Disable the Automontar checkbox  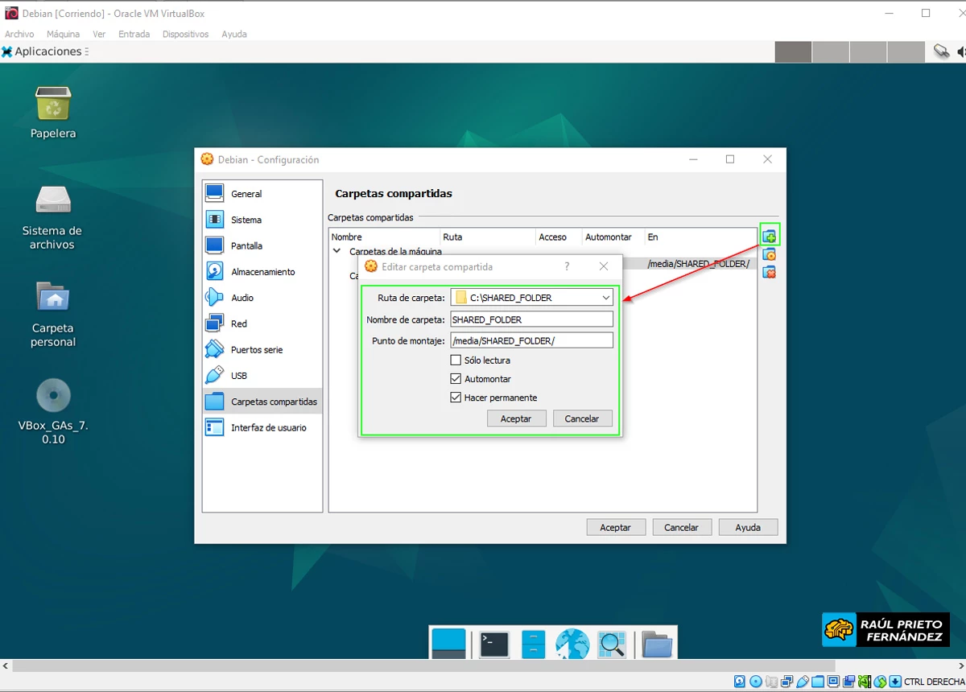click(456, 378)
